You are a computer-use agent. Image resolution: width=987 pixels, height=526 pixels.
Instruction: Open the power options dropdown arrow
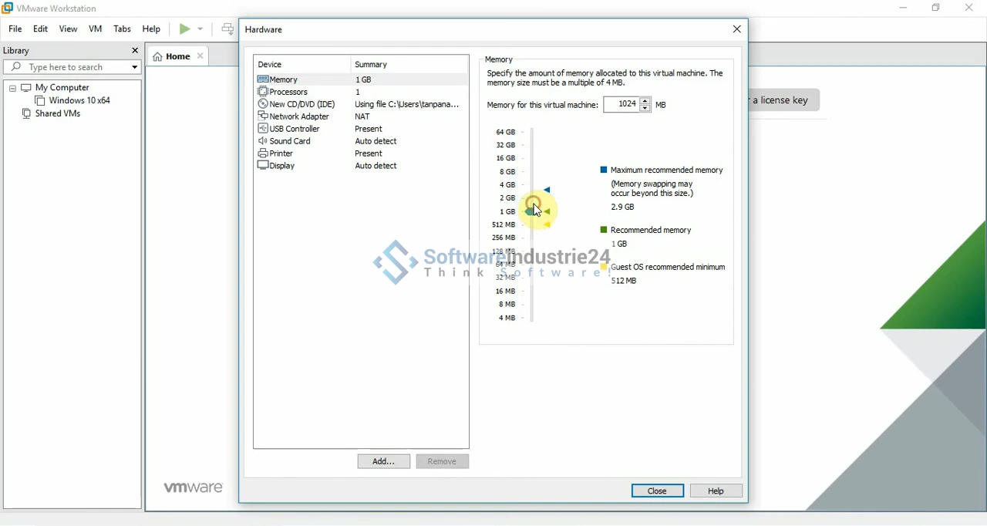coord(200,29)
